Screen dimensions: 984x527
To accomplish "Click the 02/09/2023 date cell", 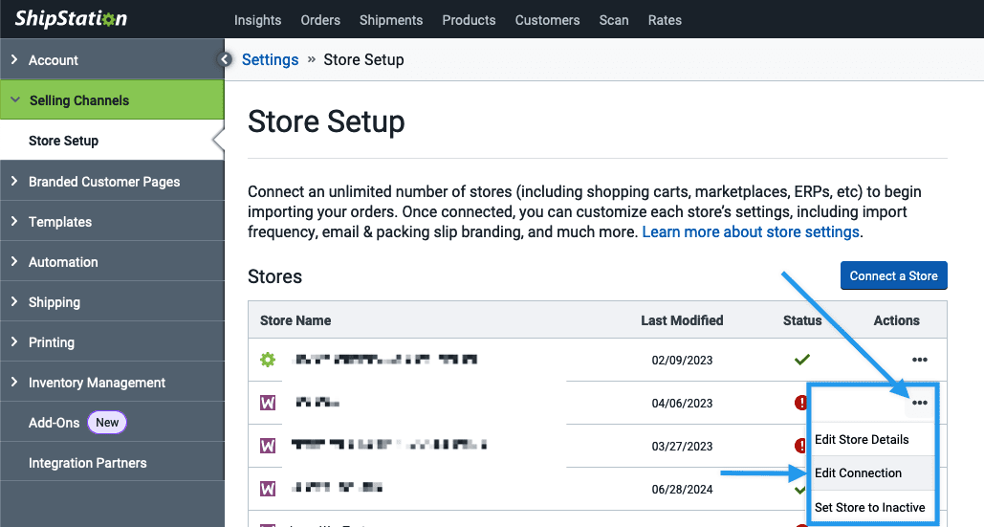I will (682, 361).
